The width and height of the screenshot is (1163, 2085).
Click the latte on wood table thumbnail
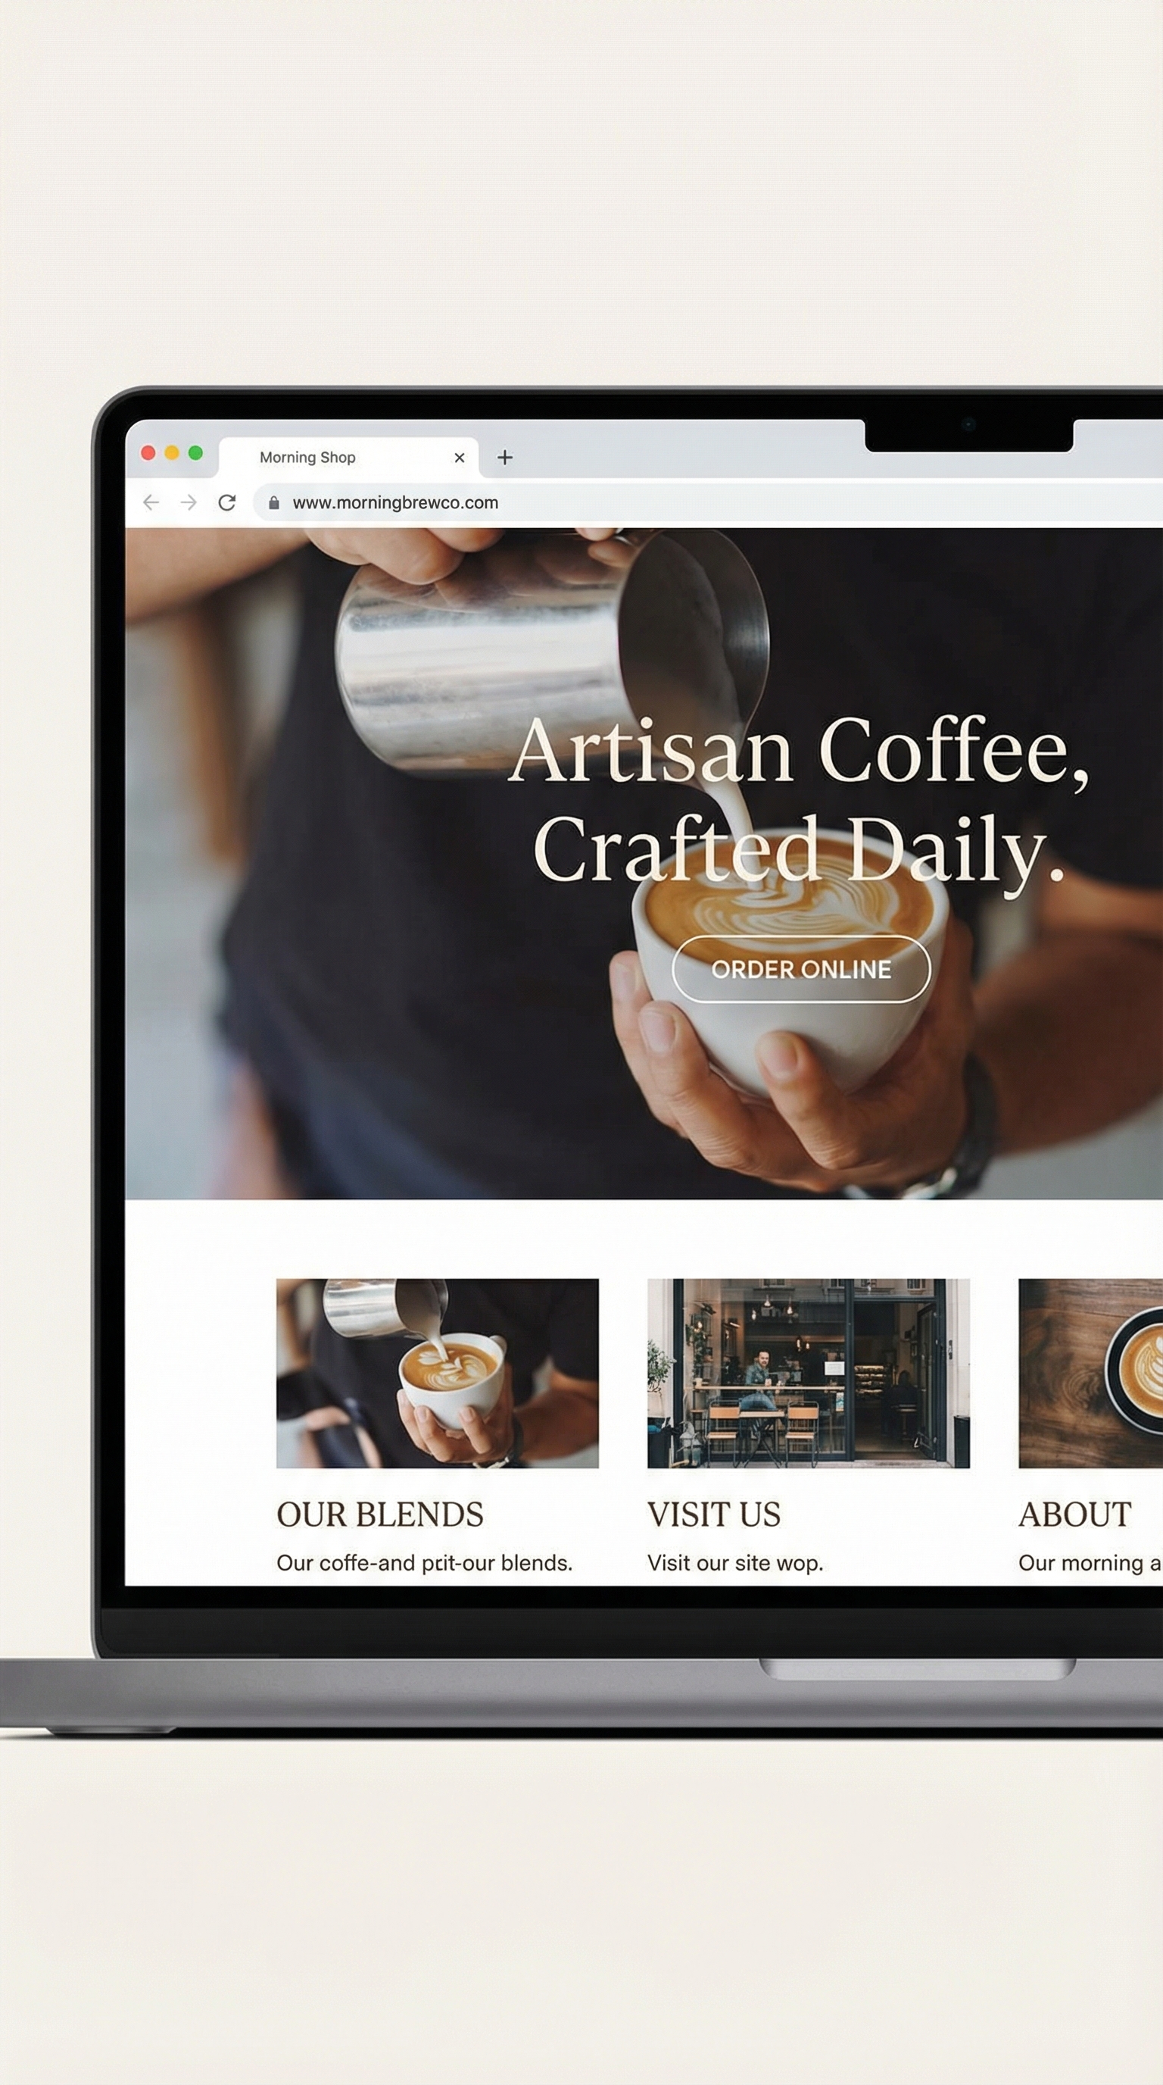[1090, 1374]
